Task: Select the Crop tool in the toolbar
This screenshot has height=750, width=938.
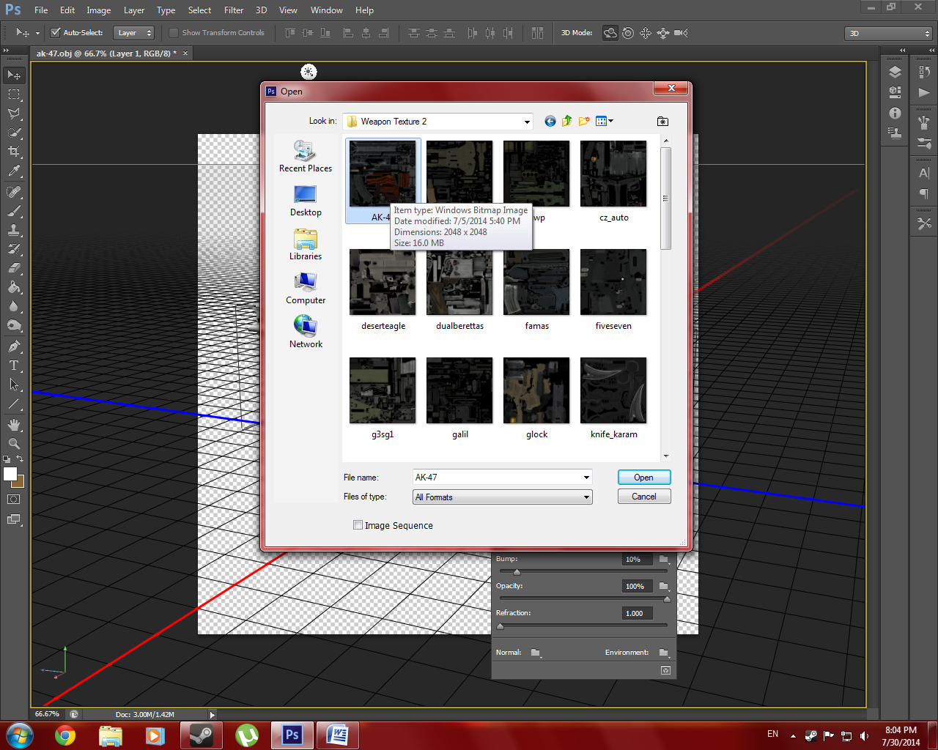Action: tap(14, 152)
